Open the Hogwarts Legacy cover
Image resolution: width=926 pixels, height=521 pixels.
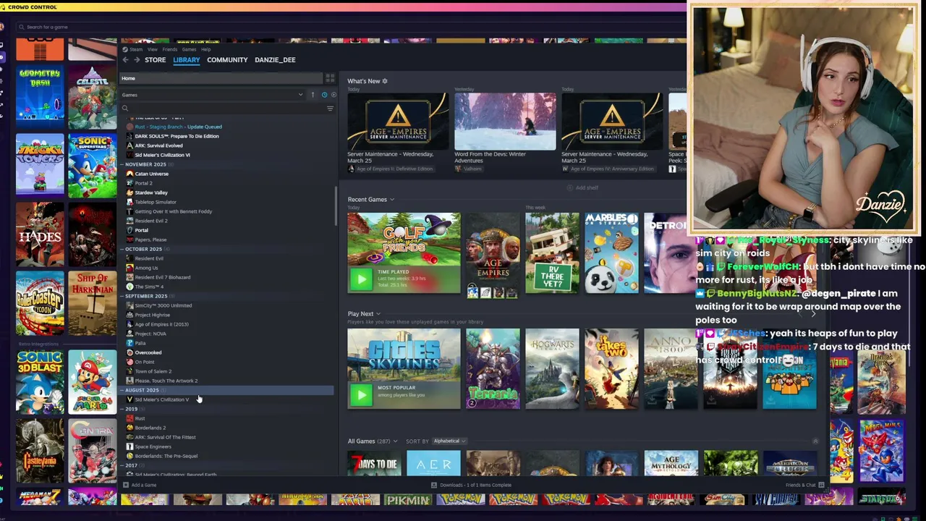click(552, 368)
